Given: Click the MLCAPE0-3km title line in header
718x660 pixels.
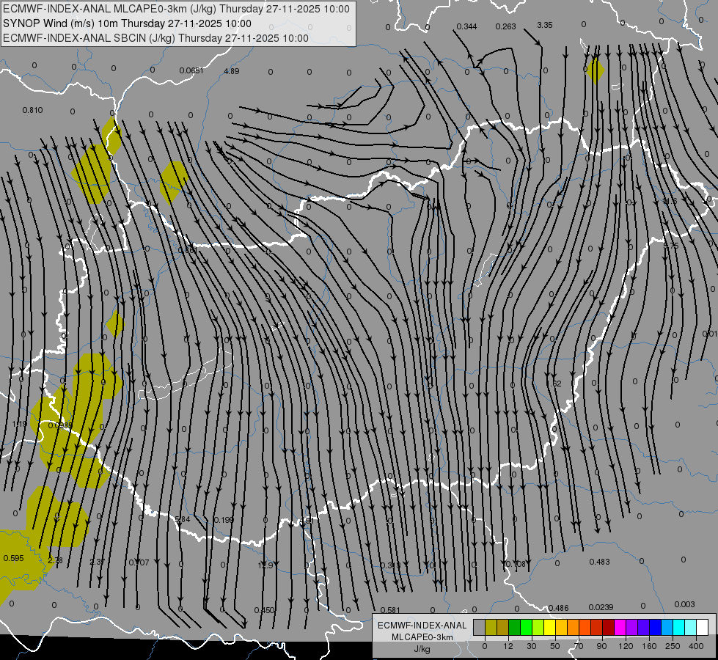Looking at the screenshot, I should (176, 9).
